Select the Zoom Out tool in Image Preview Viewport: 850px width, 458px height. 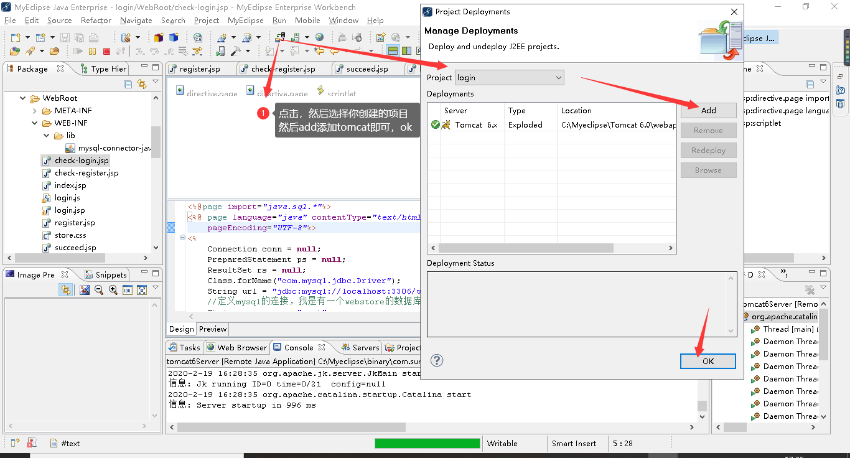[98, 289]
